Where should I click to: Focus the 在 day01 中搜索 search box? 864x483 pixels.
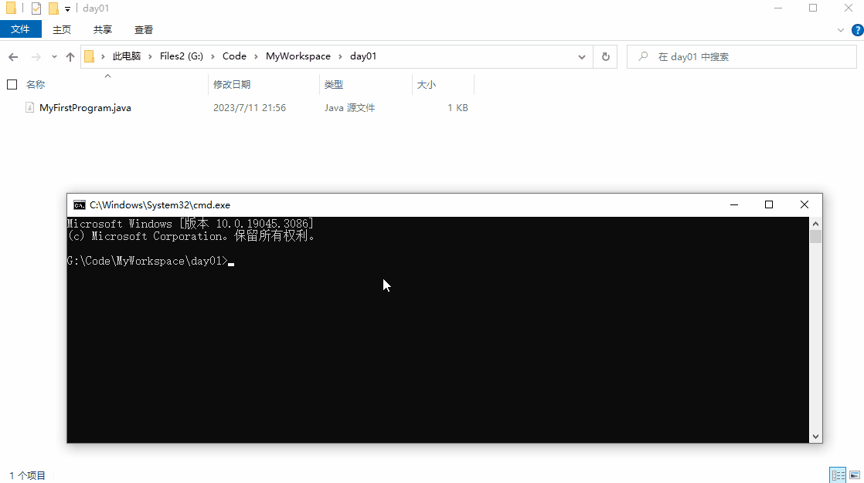point(742,56)
